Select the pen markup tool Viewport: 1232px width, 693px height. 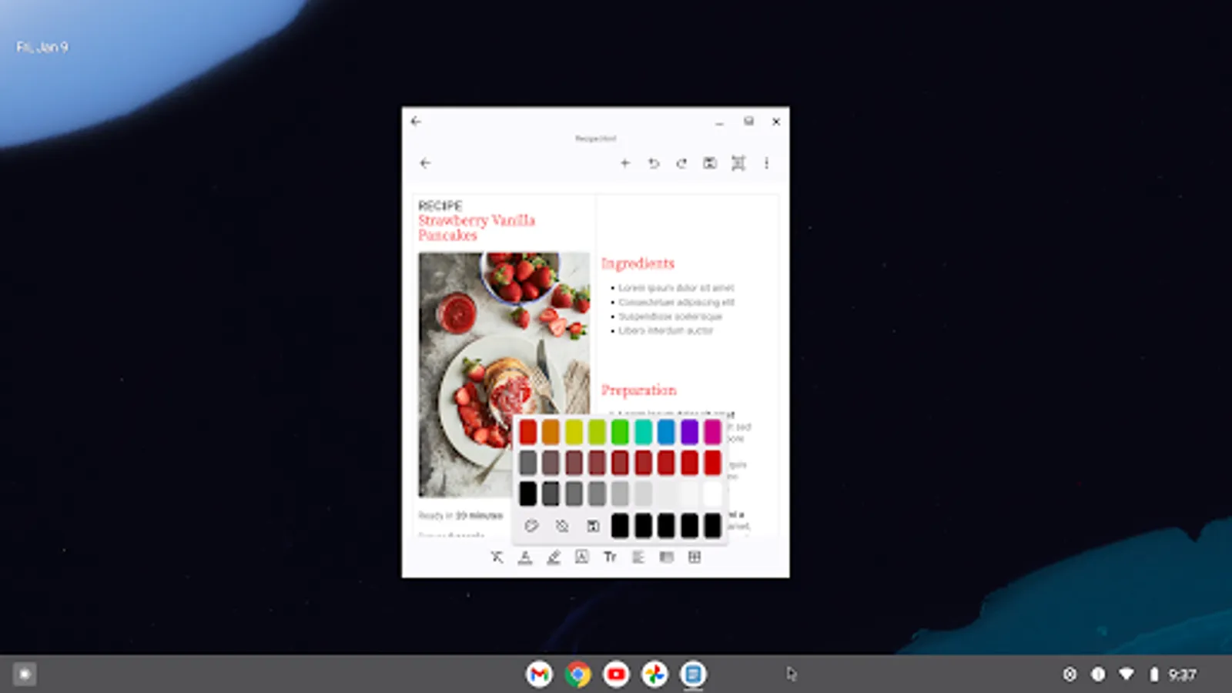554,557
